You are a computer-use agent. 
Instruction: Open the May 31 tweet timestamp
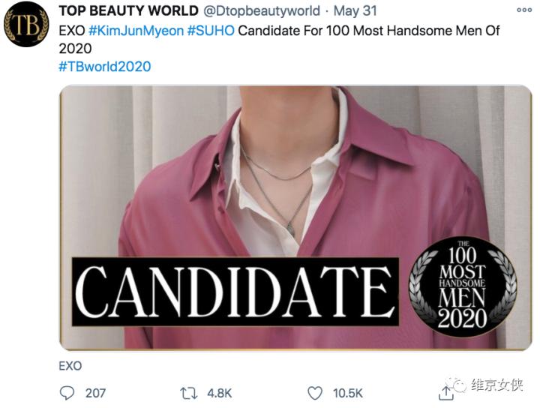(x=355, y=11)
